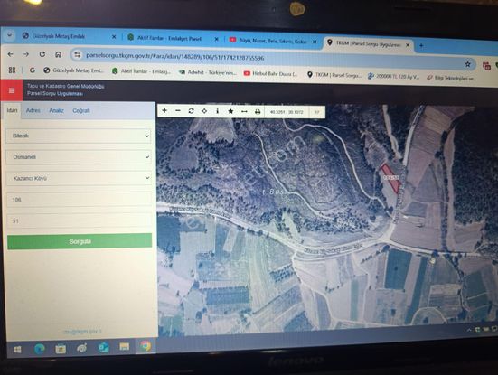Choose the measure distance arrow tool

(x=244, y=111)
